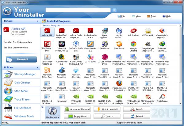The image size is (184, 126).
Task: Select Novacomd program icon
Action: (62, 98)
